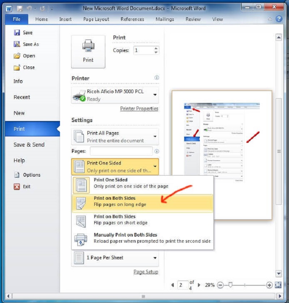Screen dimensions: 289x303
Task: Click the zoom to page icon
Action: click(278, 285)
